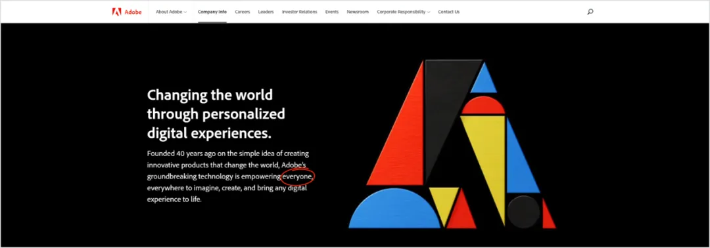Select the small blue triangle atop artwork
710x248 pixels.
pos(484,77)
